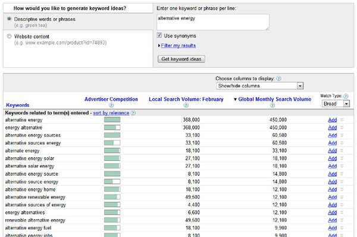Open chevron menu for 'alternative energy' row

tap(342, 120)
